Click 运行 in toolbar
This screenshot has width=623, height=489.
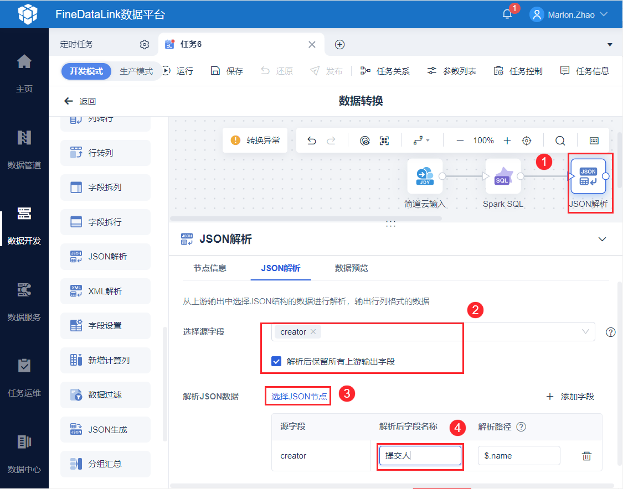178,71
